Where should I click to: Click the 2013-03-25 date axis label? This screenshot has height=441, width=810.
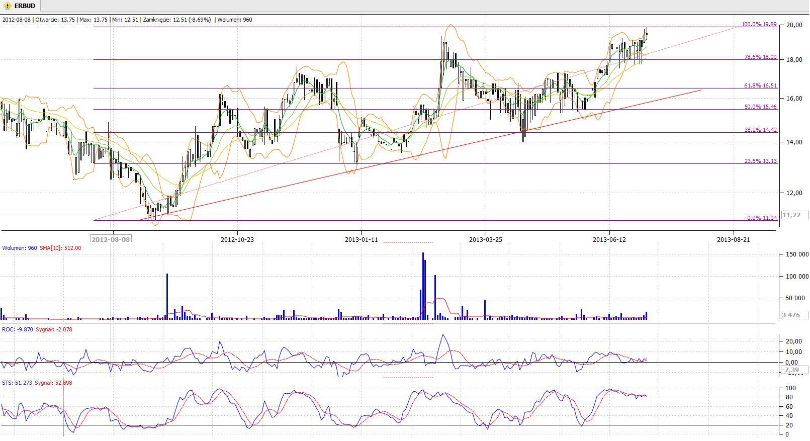[486, 239]
